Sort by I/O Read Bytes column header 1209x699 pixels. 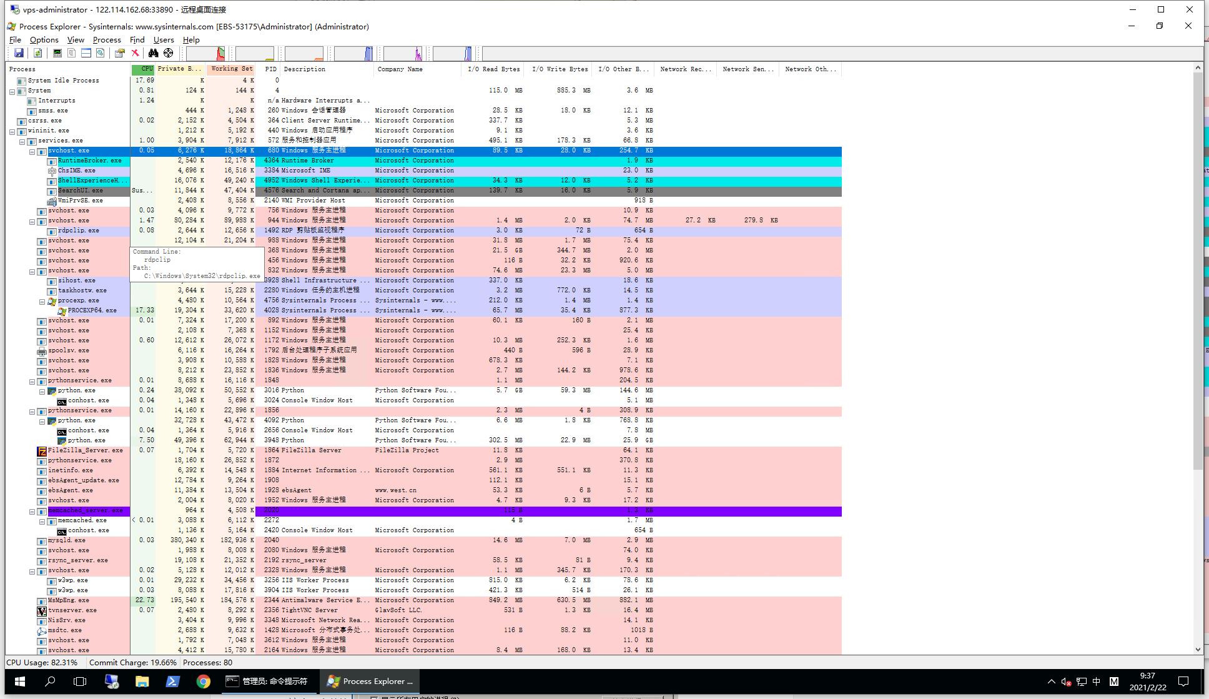[492, 69]
